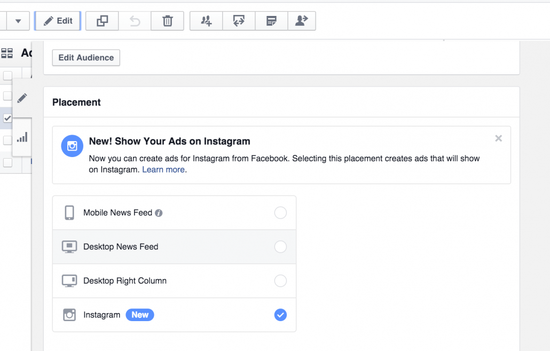The width and height of the screenshot is (550, 351).
Task: Click the text card icon in toolbar
Action: pos(271,21)
